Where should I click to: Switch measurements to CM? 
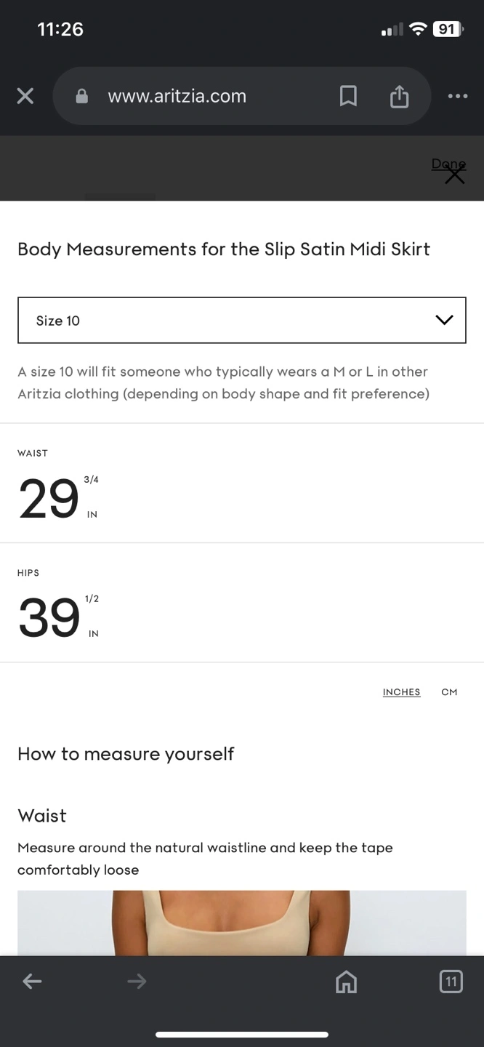click(x=449, y=692)
